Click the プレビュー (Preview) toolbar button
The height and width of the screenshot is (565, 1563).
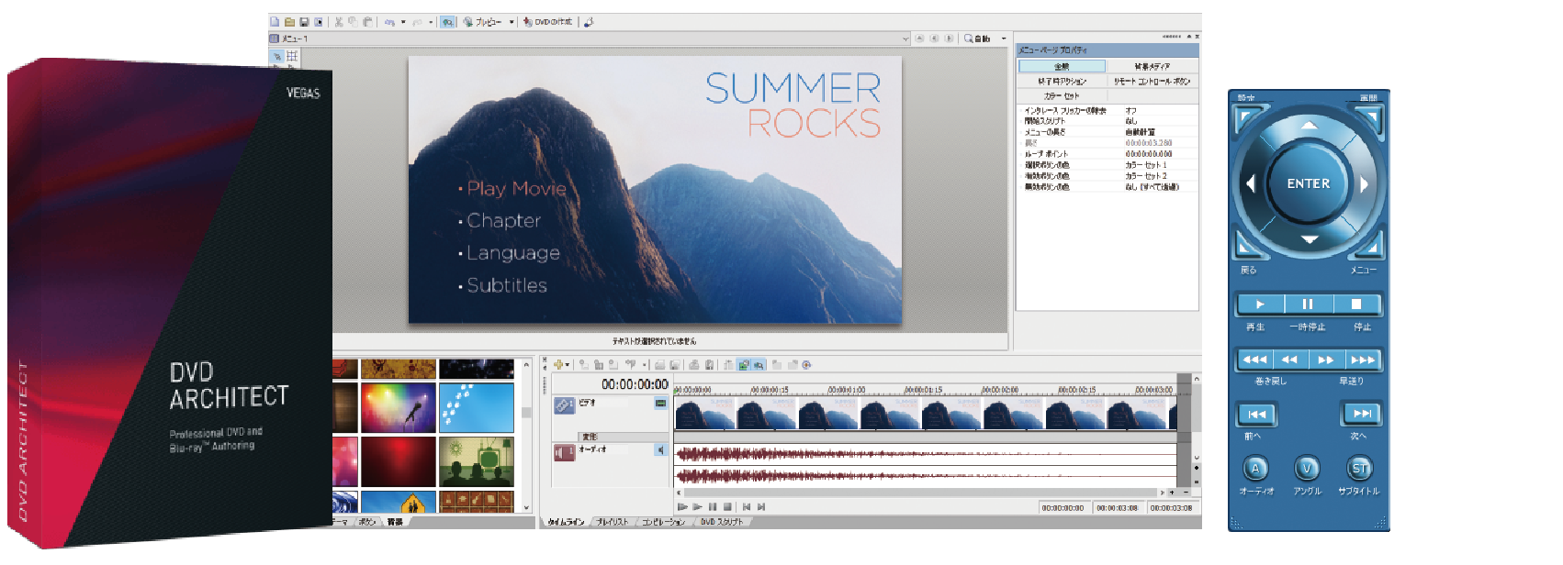[x=482, y=22]
